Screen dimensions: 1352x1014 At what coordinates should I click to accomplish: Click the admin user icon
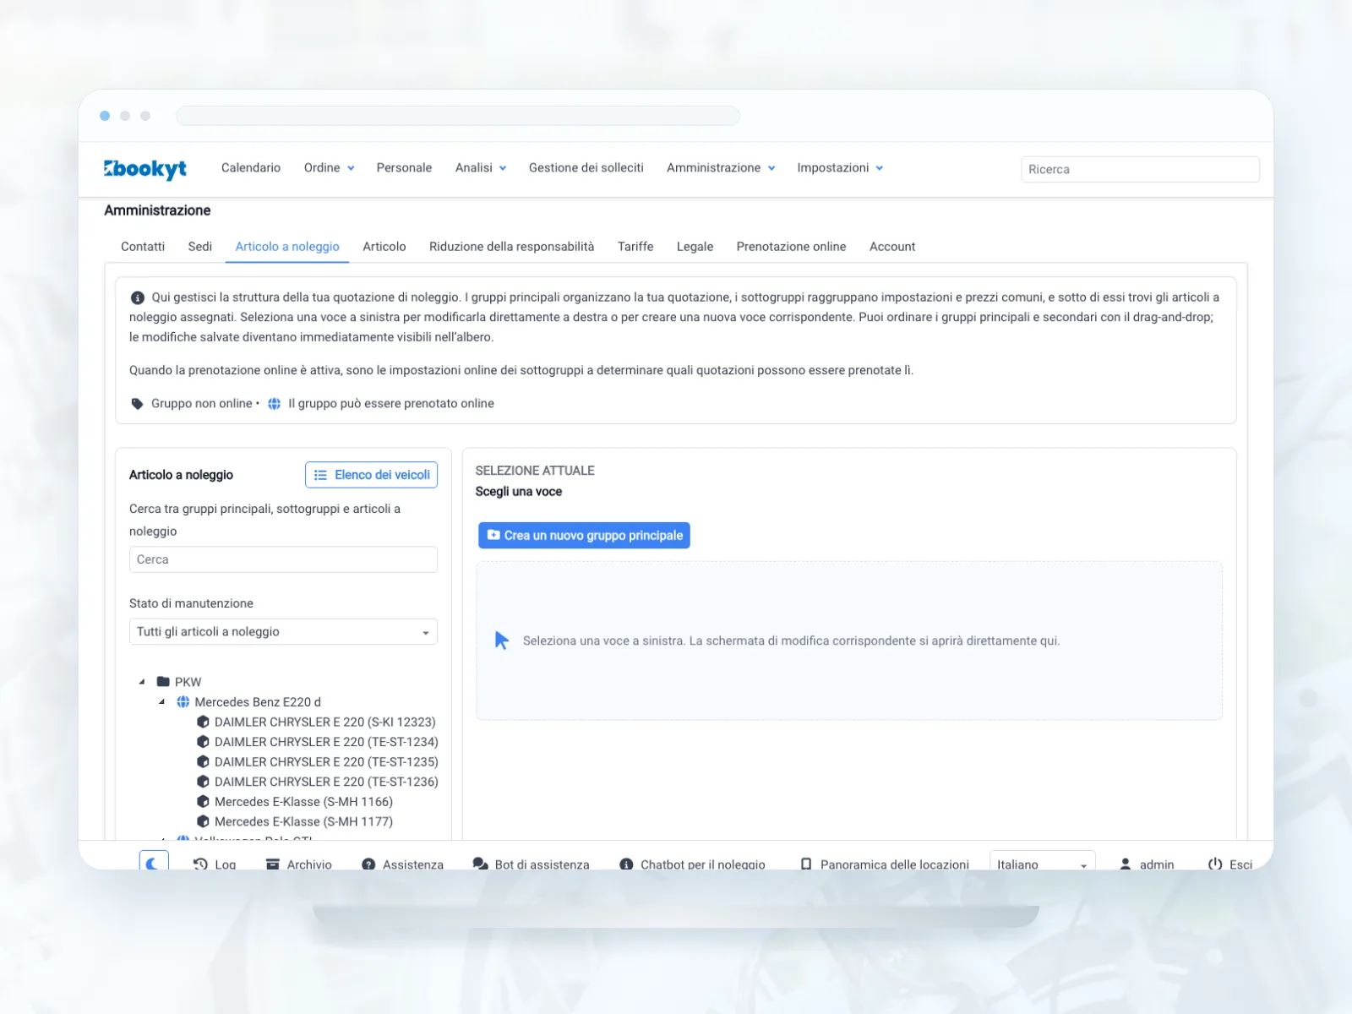tap(1126, 864)
